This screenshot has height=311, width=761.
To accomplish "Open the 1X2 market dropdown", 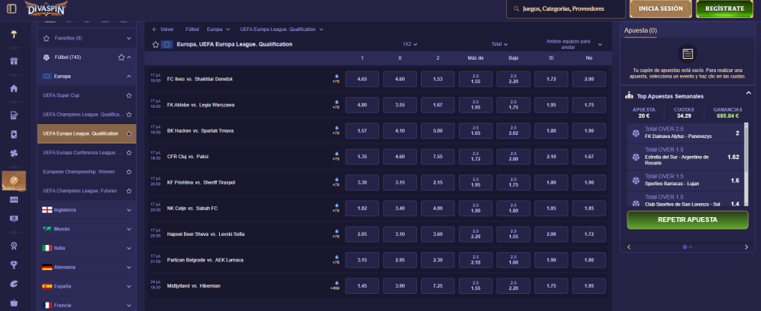I will (x=410, y=44).
